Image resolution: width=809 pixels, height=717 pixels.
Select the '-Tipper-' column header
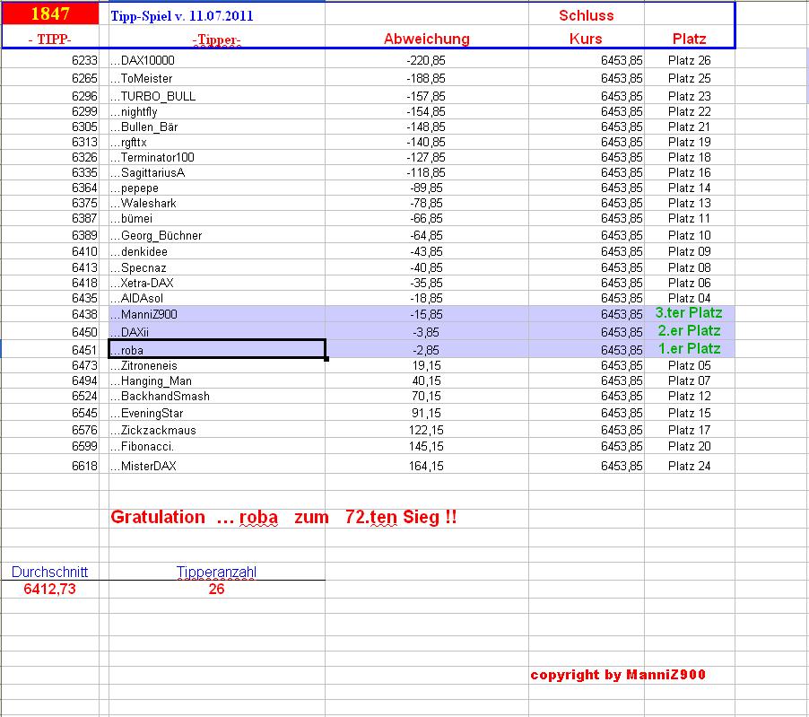point(217,39)
